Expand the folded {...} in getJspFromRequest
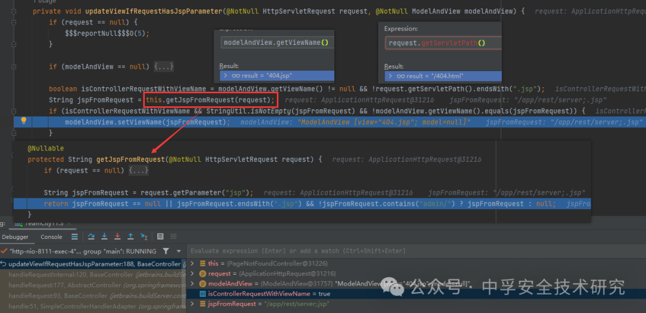The height and width of the screenshot is (313, 646). [x=138, y=170]
